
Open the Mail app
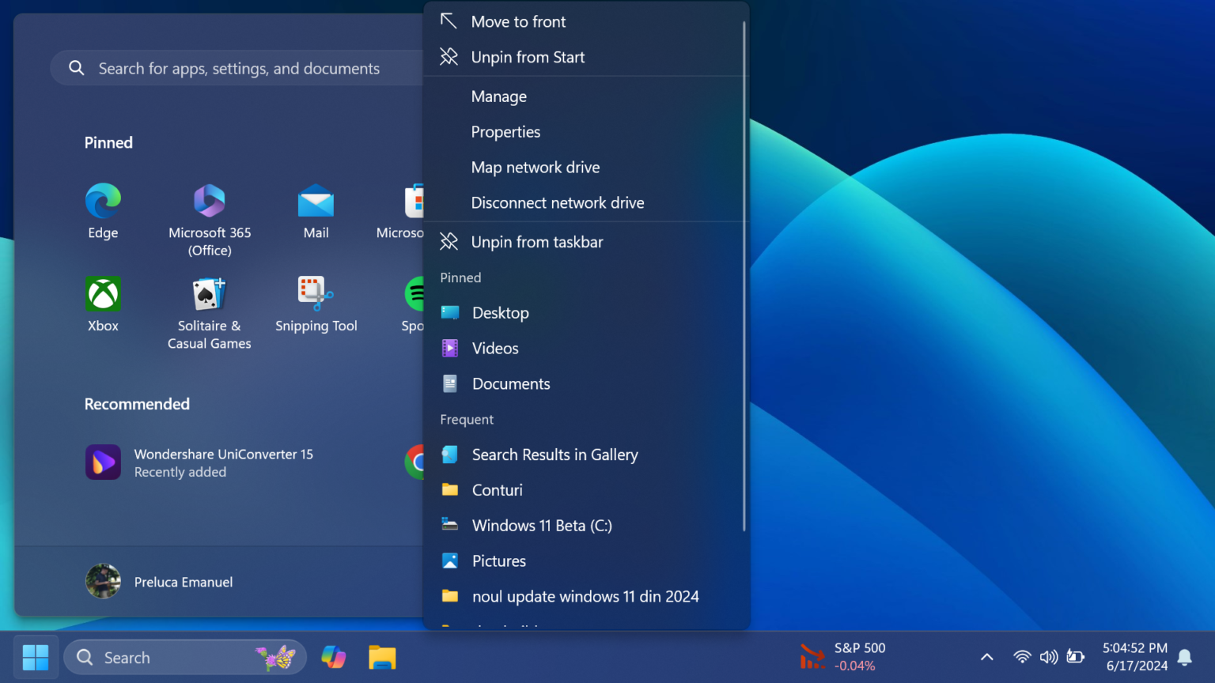(316, 212)
